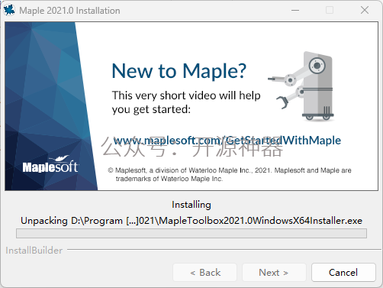Viewport: 383px width, 288px height.
Task: Click the Maplesoft copyright notice text
Action: pyautogui.click(x=230, y=174)
